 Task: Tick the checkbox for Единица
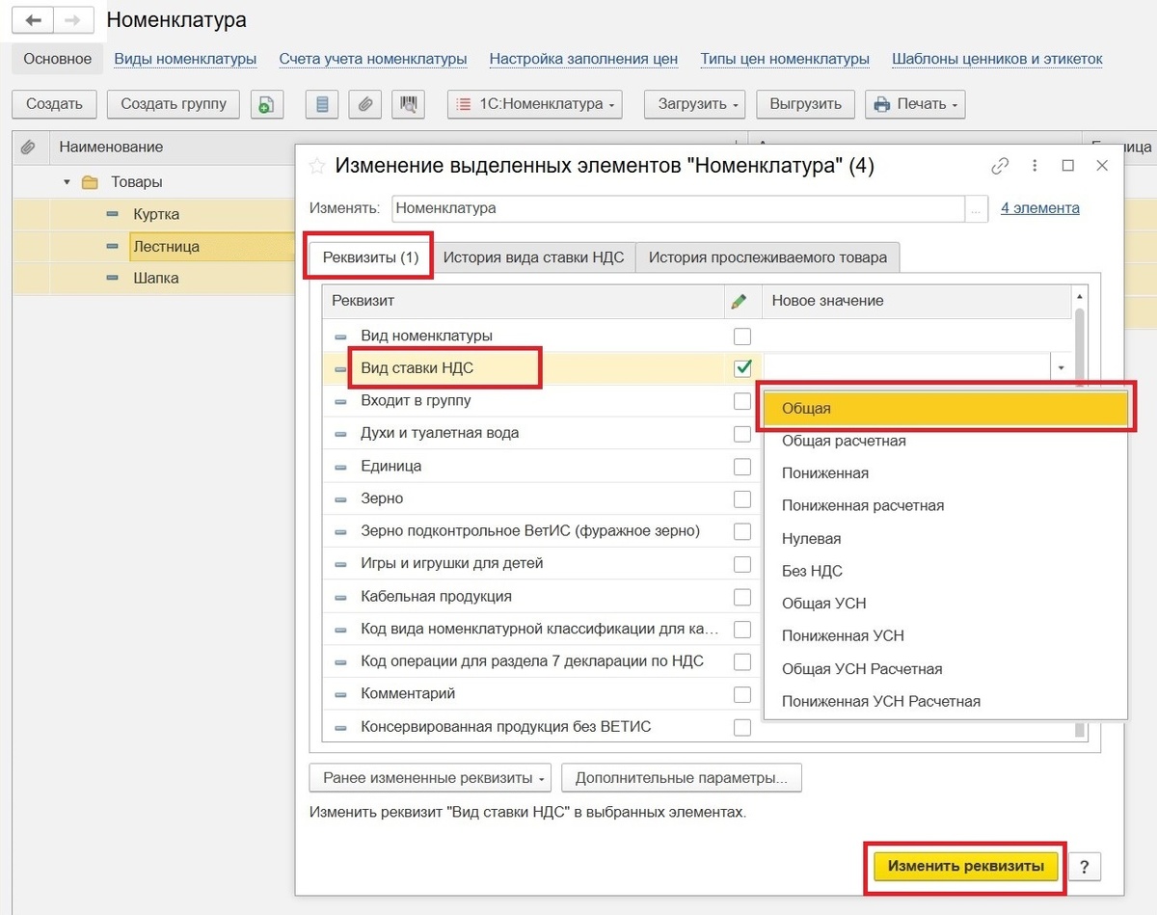[x=742, y=467]
